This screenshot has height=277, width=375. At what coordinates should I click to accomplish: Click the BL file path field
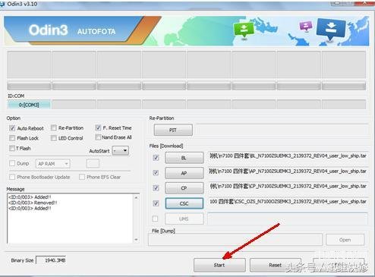coord(288,156)
